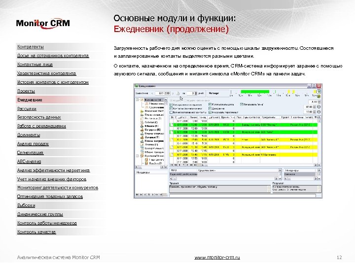The width and height of the screenshot is (355, 266).
Task: Collapse the Контакты (3) tree node
Action: pos(137,100)
